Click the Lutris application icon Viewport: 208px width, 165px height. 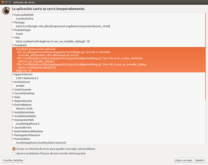[x=6, y=11]
